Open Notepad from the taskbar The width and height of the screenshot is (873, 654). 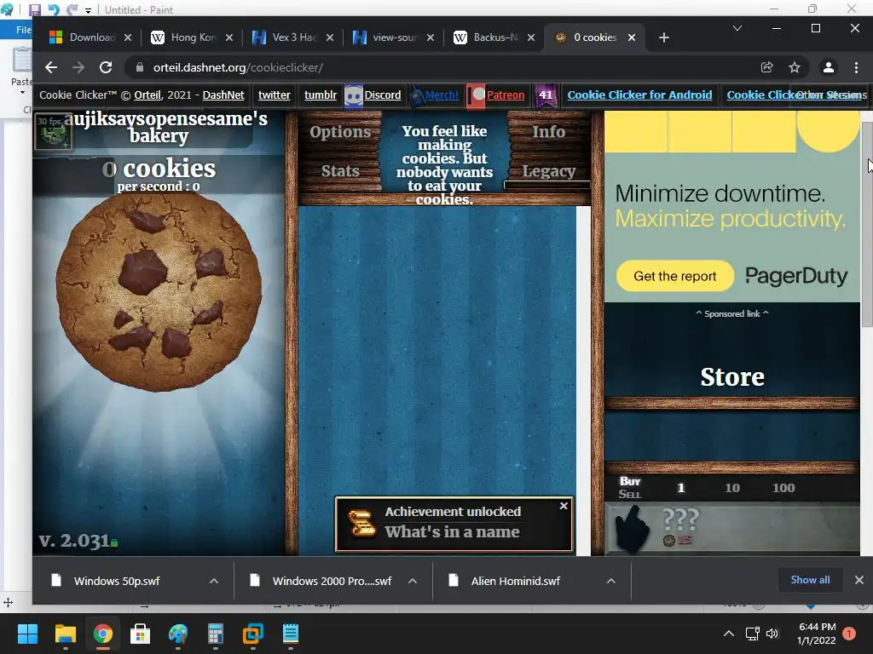coord(291,634)
